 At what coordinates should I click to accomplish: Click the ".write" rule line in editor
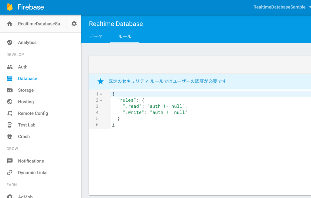click(x=155, y=112)
